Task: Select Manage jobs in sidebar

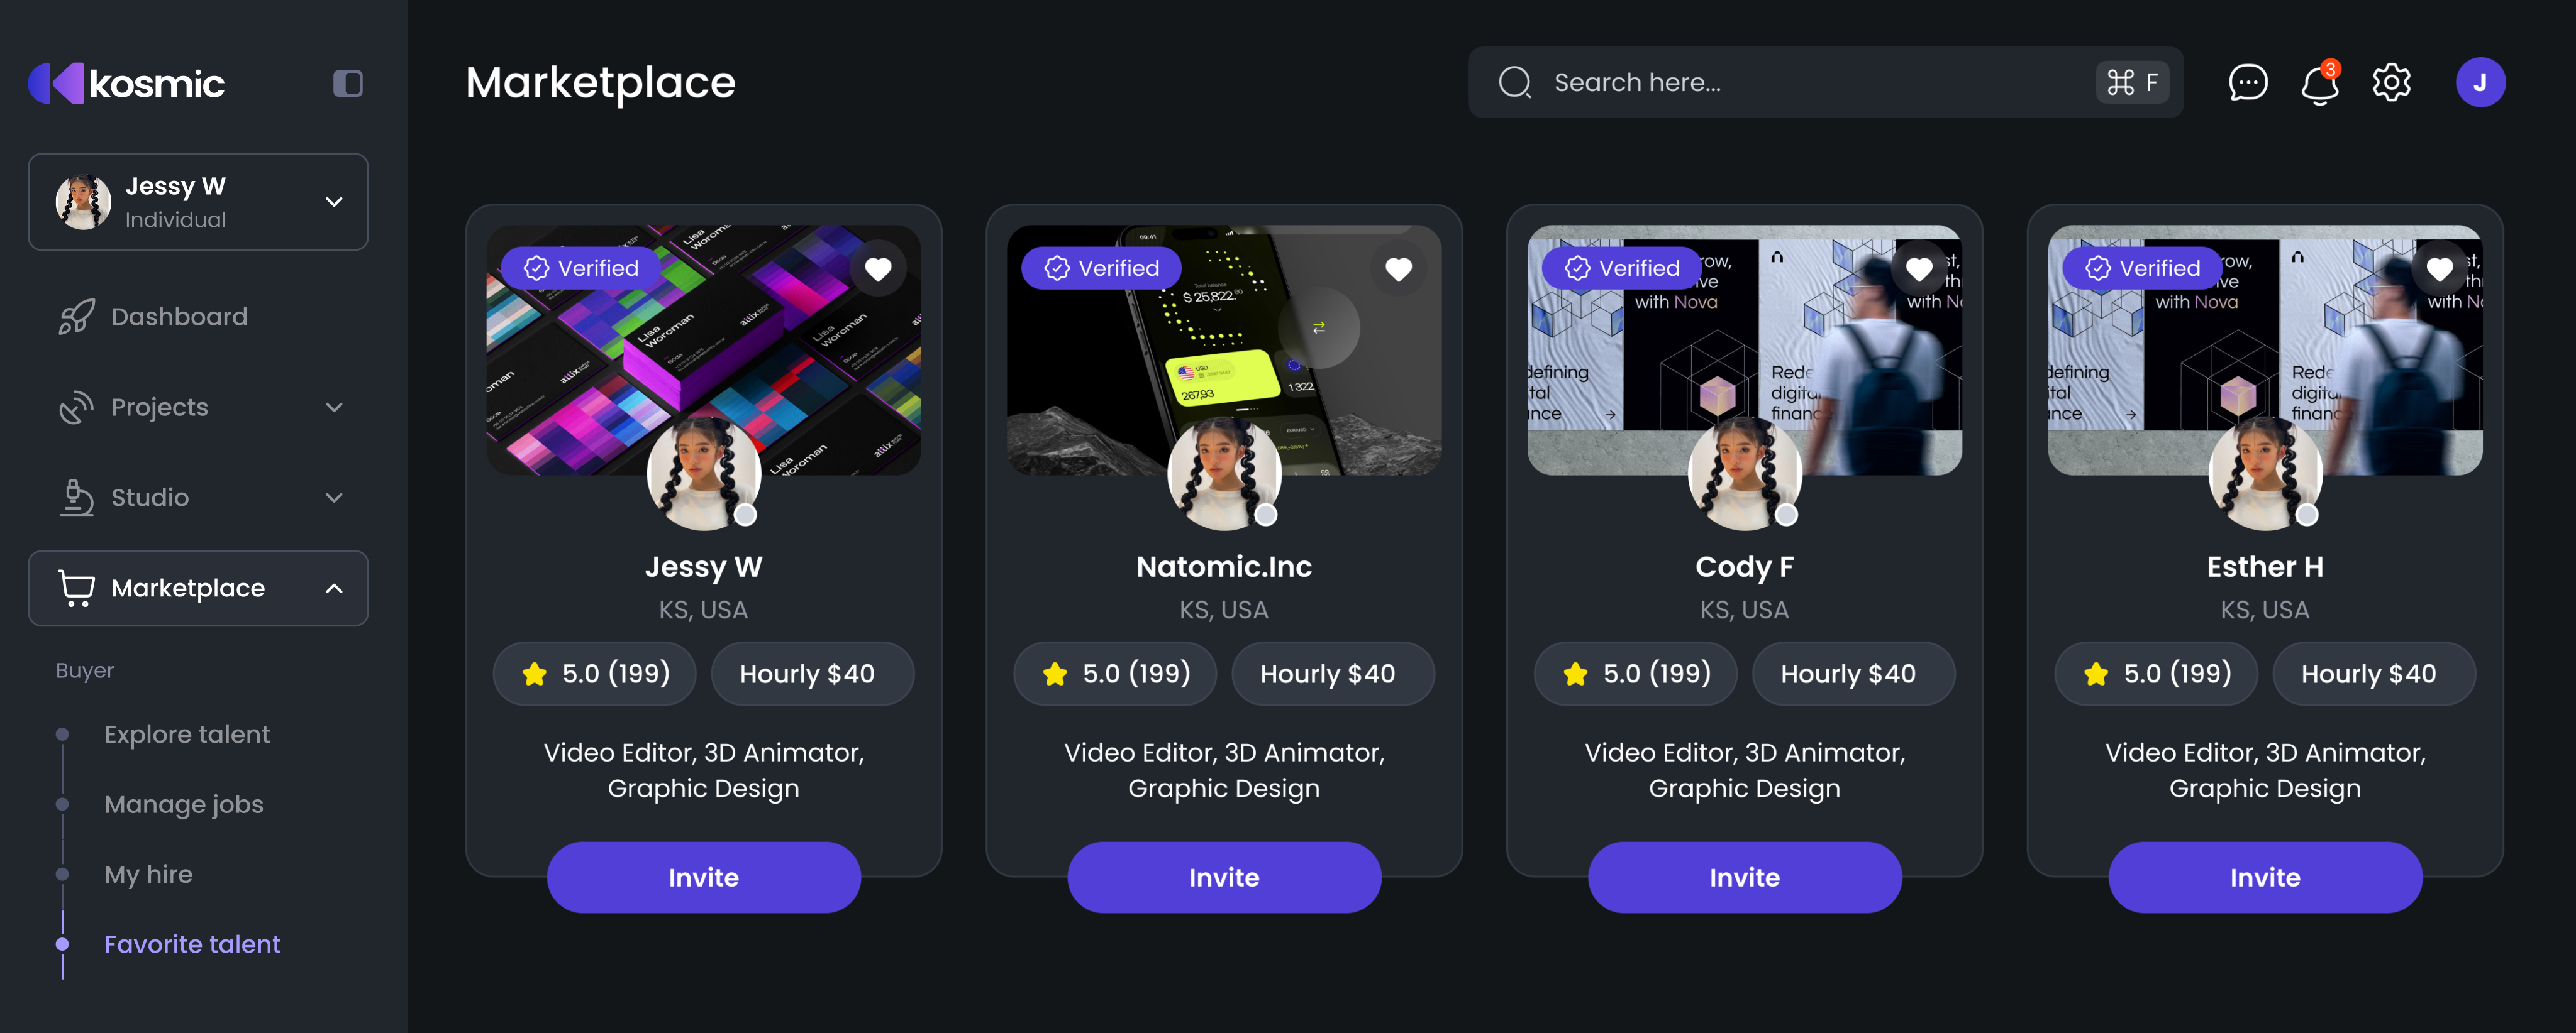Action: pyautogui.click(x=184, y=804)
